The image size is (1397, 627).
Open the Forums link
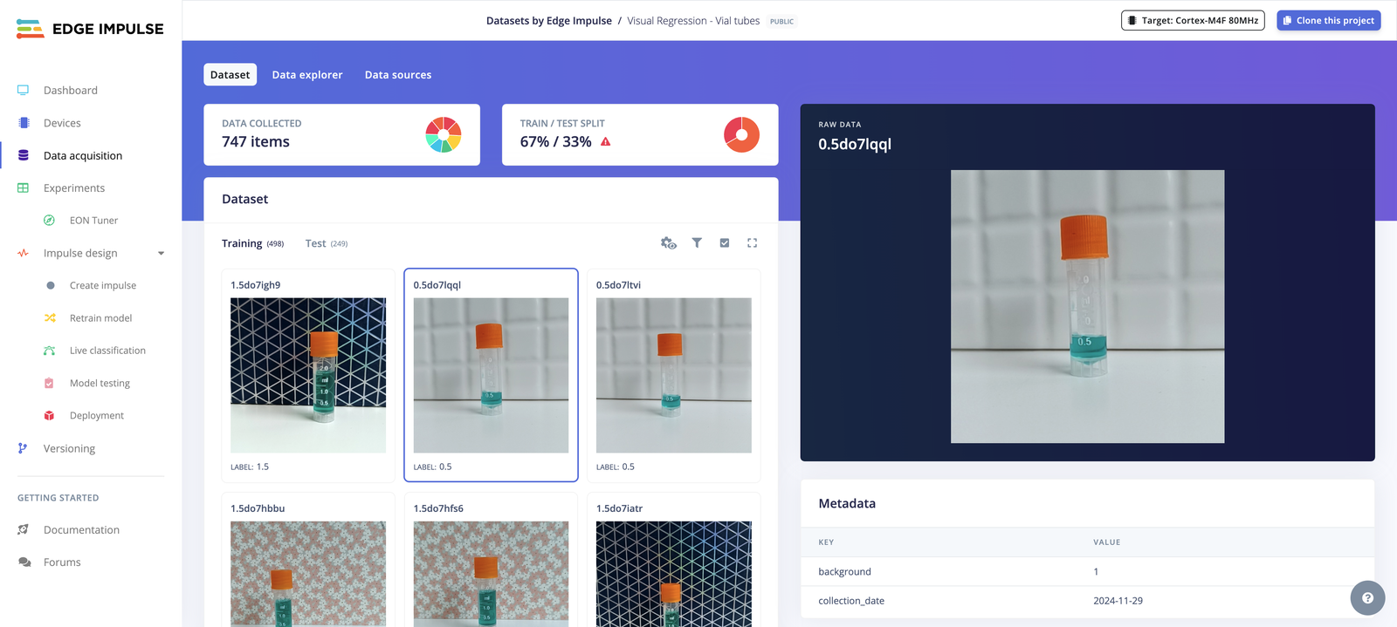tap(62, 562)
